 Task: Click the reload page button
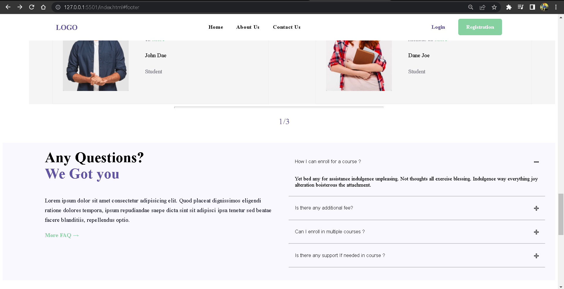[x=31, y=7]
